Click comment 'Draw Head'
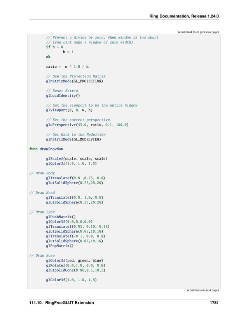This screenshot has width=248, height=321. (42, 193)
